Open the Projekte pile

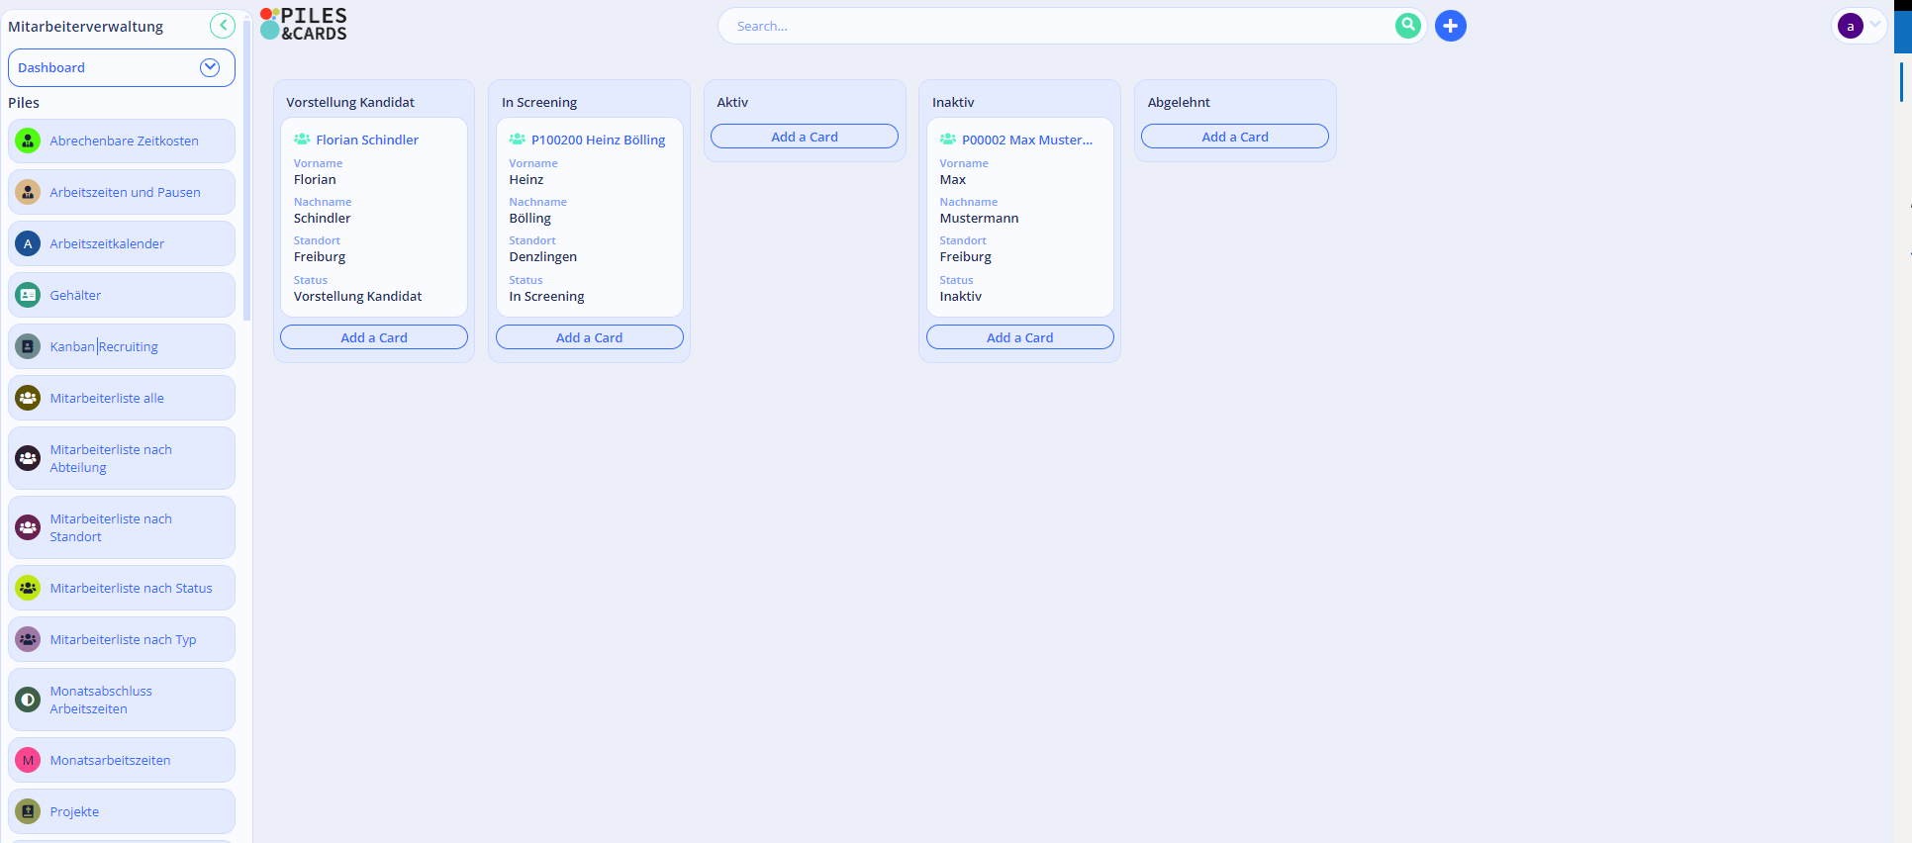pyautogui.click(x=122, y=811)
